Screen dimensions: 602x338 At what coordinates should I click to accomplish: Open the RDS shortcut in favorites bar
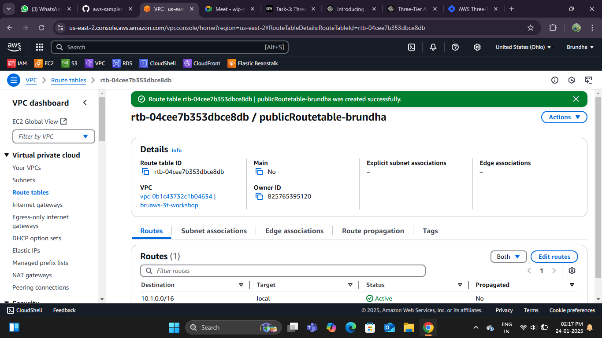pyautogui.click(x=122, y=63)
